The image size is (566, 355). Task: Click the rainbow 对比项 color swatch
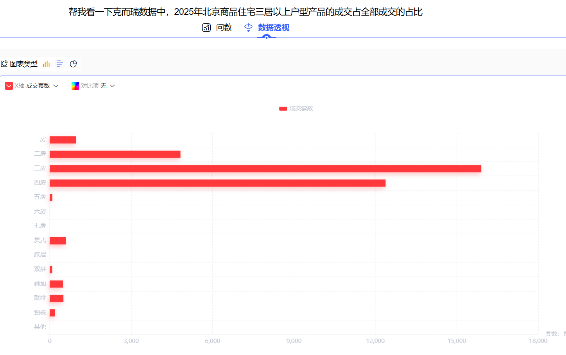[75, 86]
